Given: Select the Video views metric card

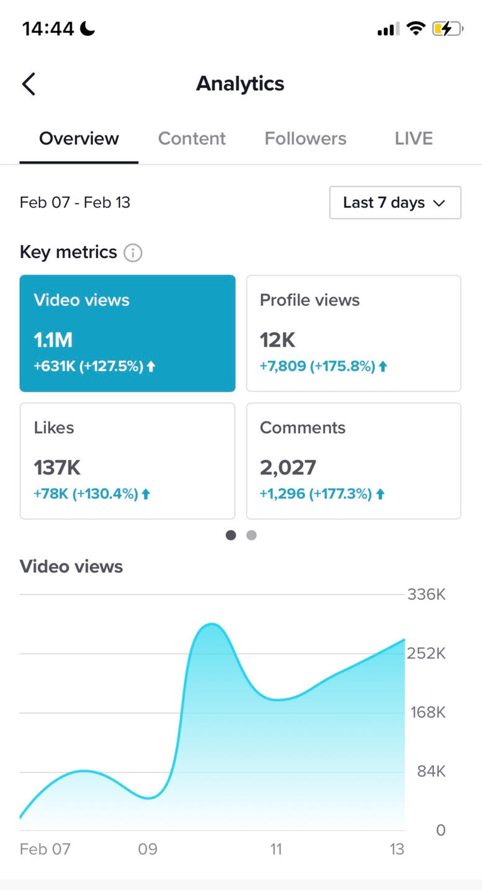Looking at the screenshot, I should pyautogui.click(x=127, y=333).
